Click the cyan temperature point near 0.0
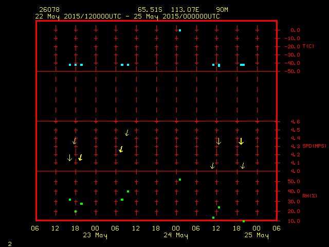 pos(180,30)
